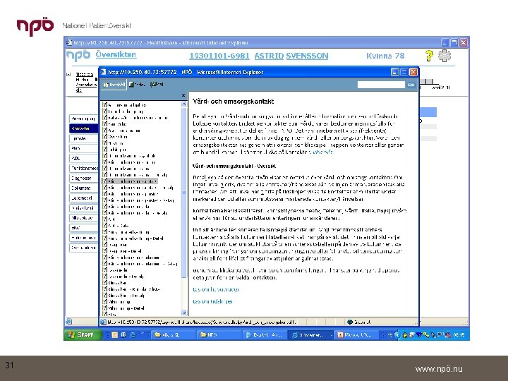Follow the italic inline link ending the first paragraph
This screenshot has height=381, width=508.
[322, 152]
